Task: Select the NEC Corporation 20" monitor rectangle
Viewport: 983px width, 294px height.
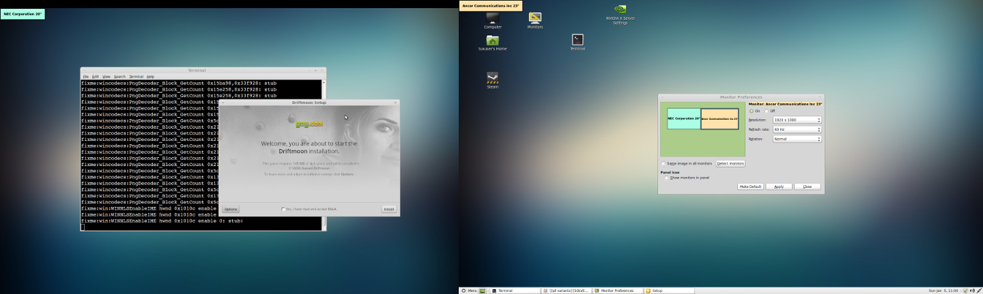Action: [x=683, y=118]
